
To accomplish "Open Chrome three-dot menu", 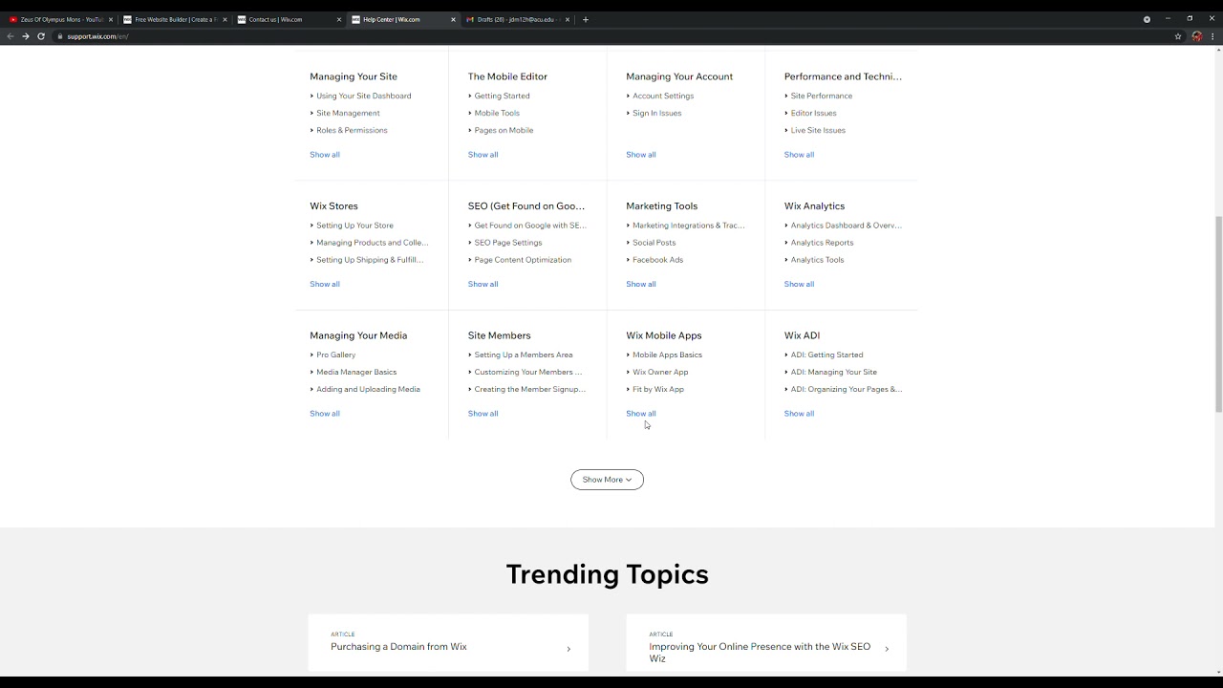I will (x=1212, y=36).
